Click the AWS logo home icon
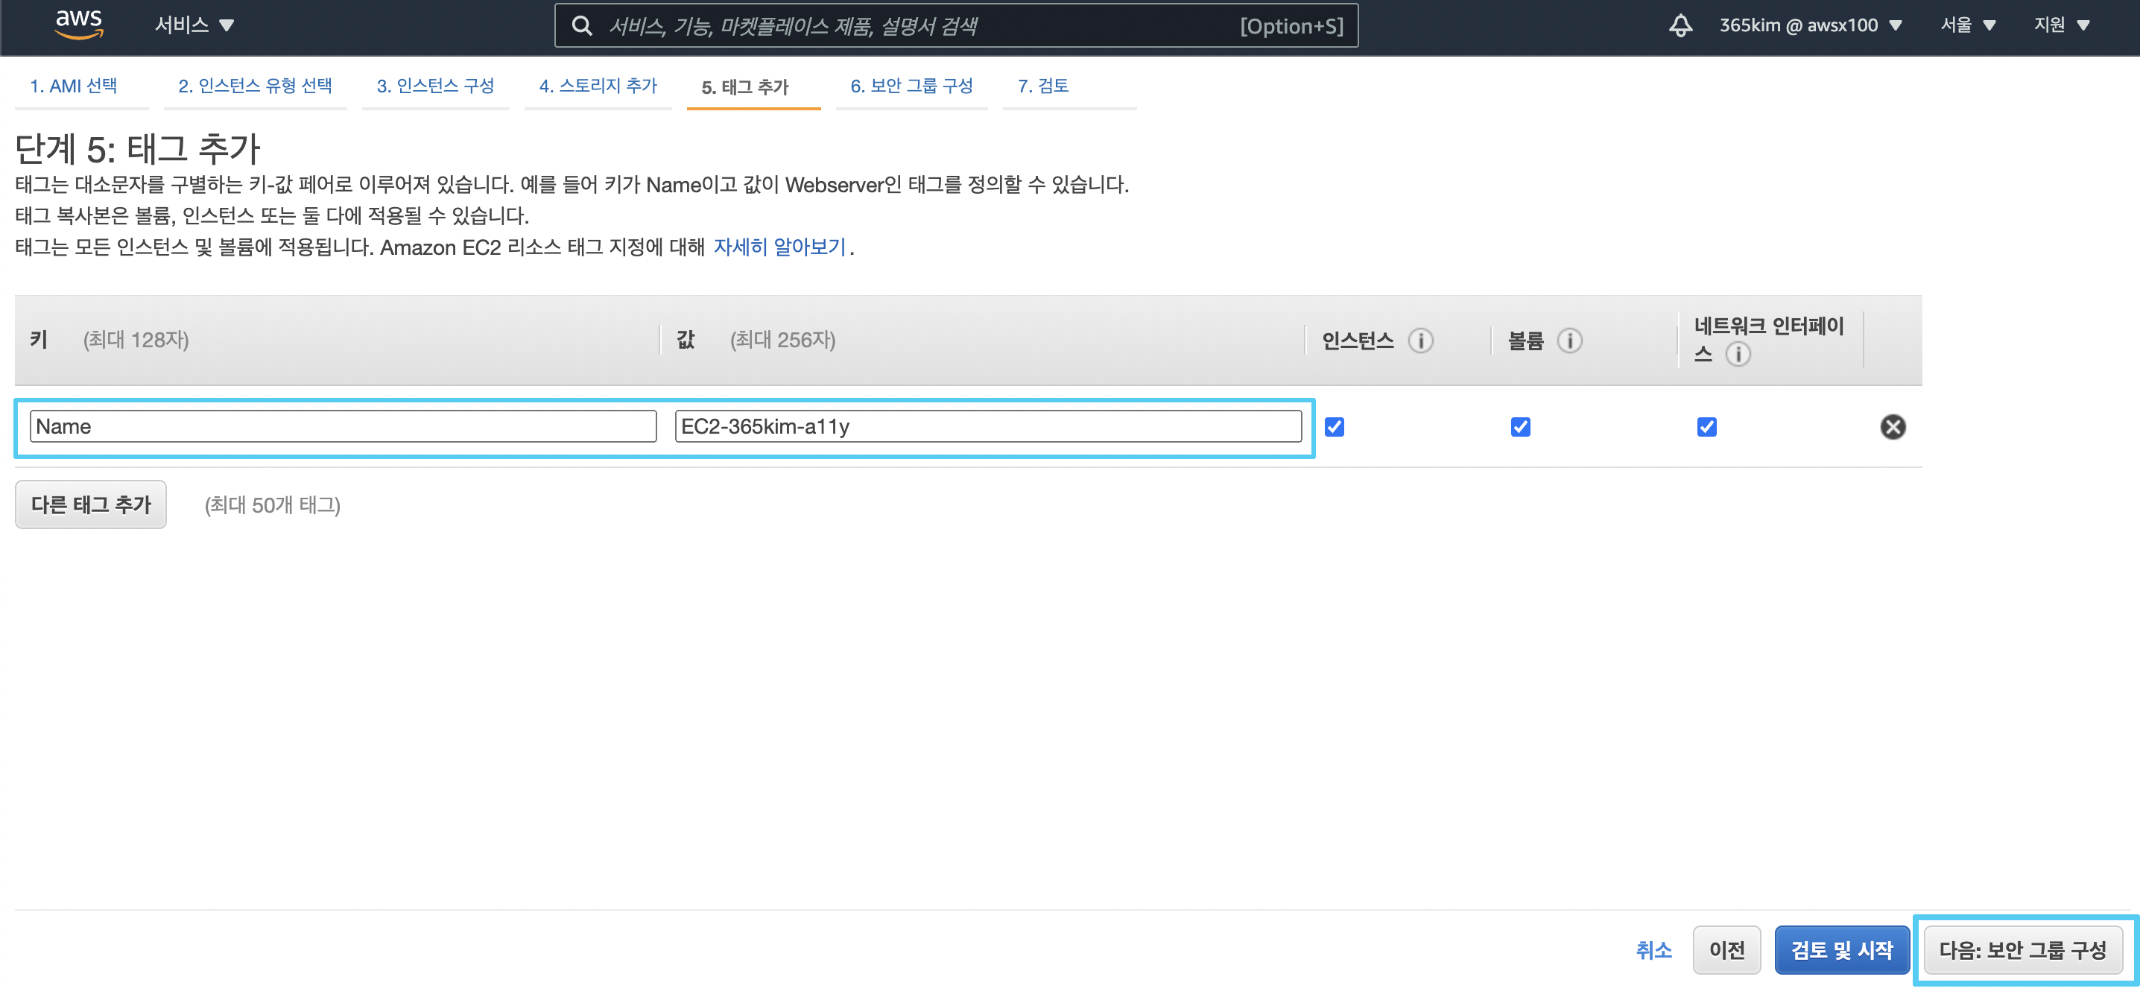Viewport: 2140px width, 1000px height. (x=79, y=25)
